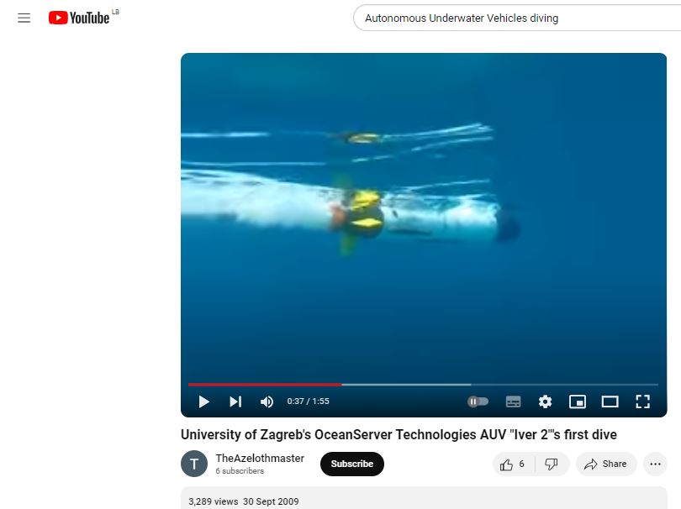
Task: Open more actions three-dot menu
Action: point(655,464)
